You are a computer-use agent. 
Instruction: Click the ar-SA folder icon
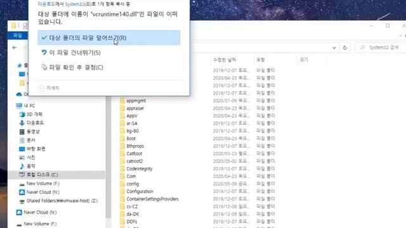point(122,123)
